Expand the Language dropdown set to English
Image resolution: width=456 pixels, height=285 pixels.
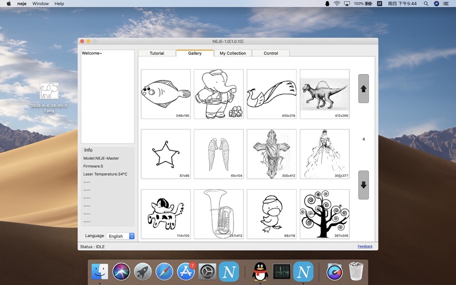tap(121, 236)
